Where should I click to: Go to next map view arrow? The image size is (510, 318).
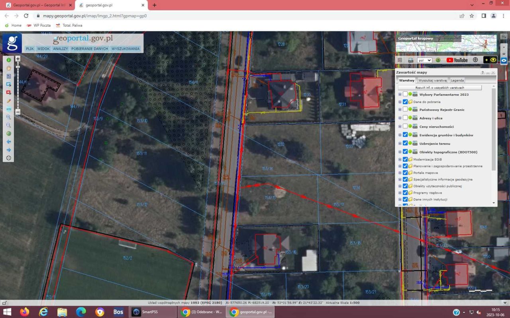point(8,150)
